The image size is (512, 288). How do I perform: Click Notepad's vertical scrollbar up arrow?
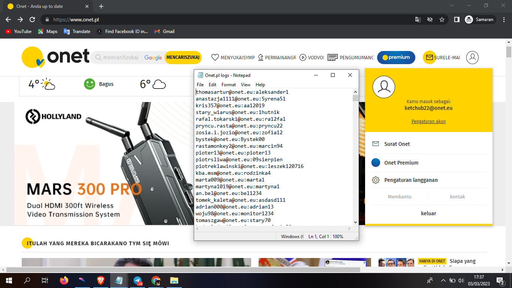coord(355,91)
